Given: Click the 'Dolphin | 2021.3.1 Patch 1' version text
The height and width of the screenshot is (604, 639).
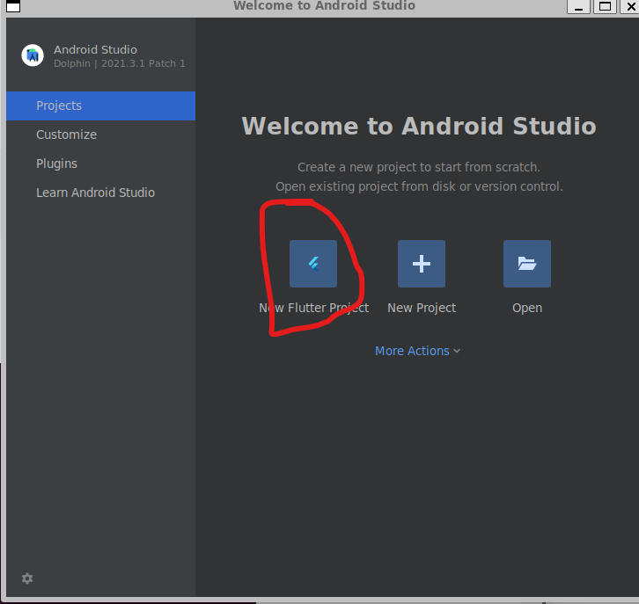Looking at the screenshot, I should [120, 63].
